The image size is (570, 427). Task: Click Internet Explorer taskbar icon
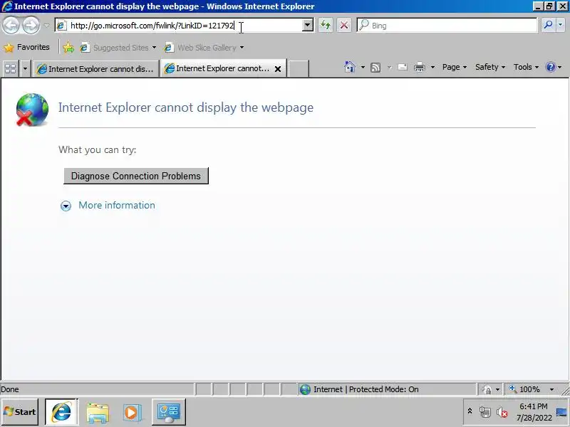click(61, 412)
